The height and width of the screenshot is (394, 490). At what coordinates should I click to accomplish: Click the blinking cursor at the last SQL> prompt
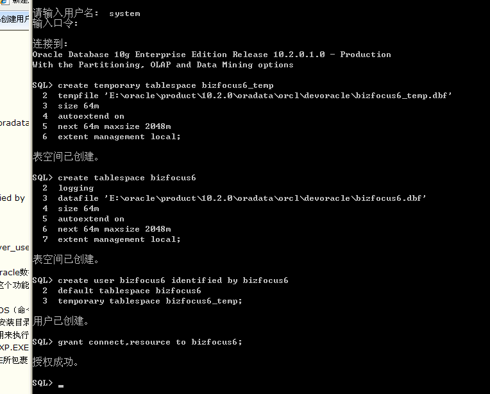point(61,385)
